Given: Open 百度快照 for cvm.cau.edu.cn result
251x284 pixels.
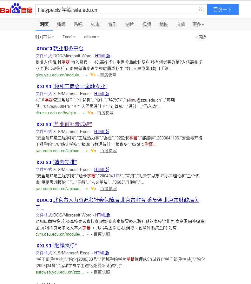Looking at the screenshot, I should click(102, 234).
